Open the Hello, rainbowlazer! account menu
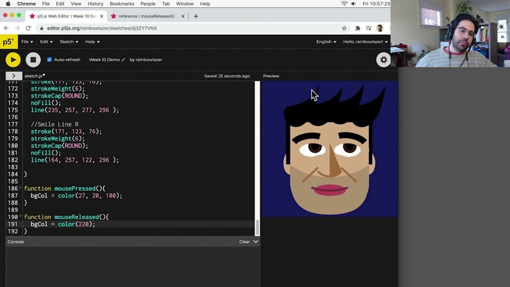510x287 pixels. click(x=365, y=41)
